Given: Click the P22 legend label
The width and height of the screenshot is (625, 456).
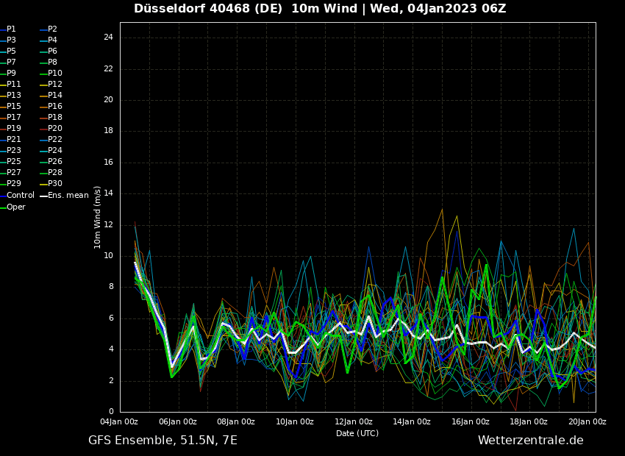Looking at the screenshot, I should coord(54,140).
